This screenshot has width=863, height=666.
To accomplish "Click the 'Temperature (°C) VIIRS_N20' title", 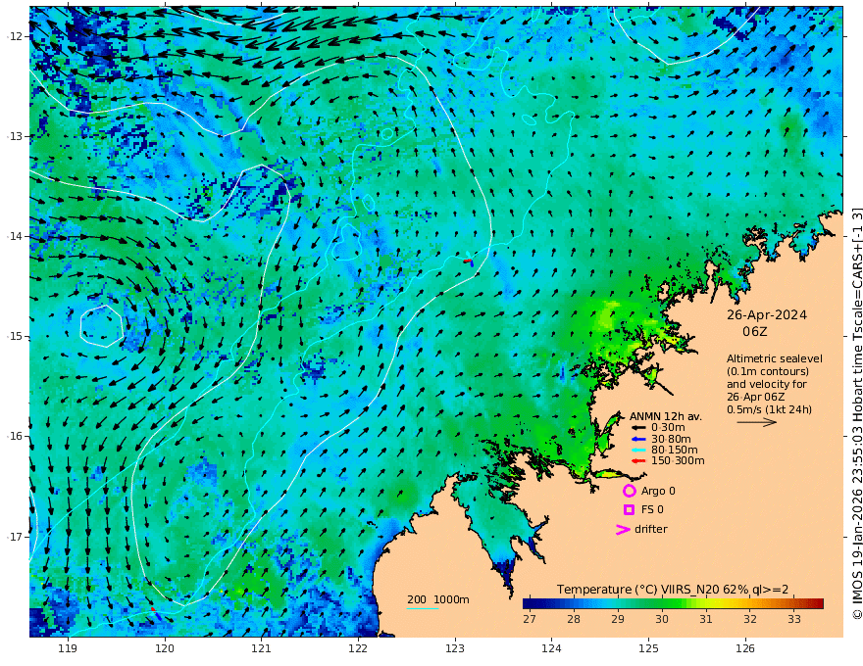I will (637, 590).
